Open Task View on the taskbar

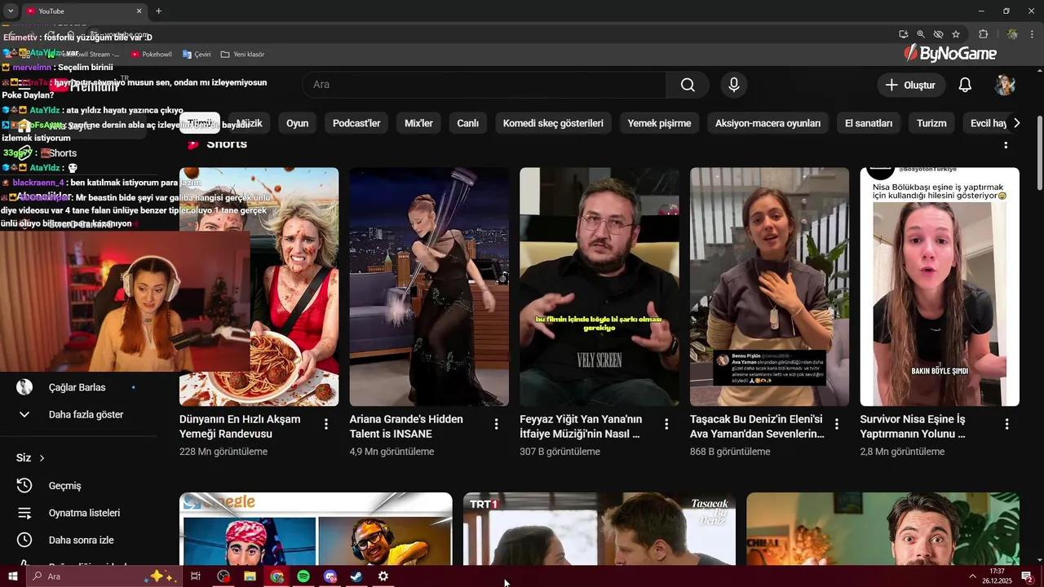pyautogui.click(x=196, y=576)
